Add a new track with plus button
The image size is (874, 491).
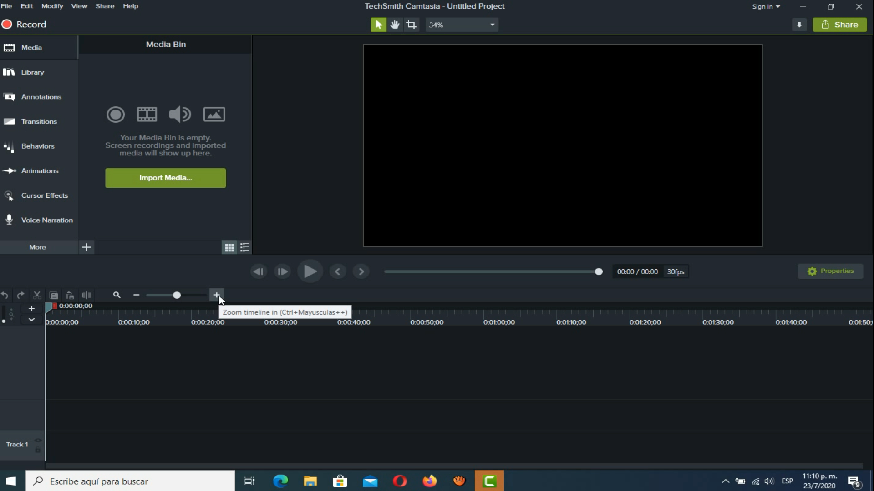[x=31, y=308]
